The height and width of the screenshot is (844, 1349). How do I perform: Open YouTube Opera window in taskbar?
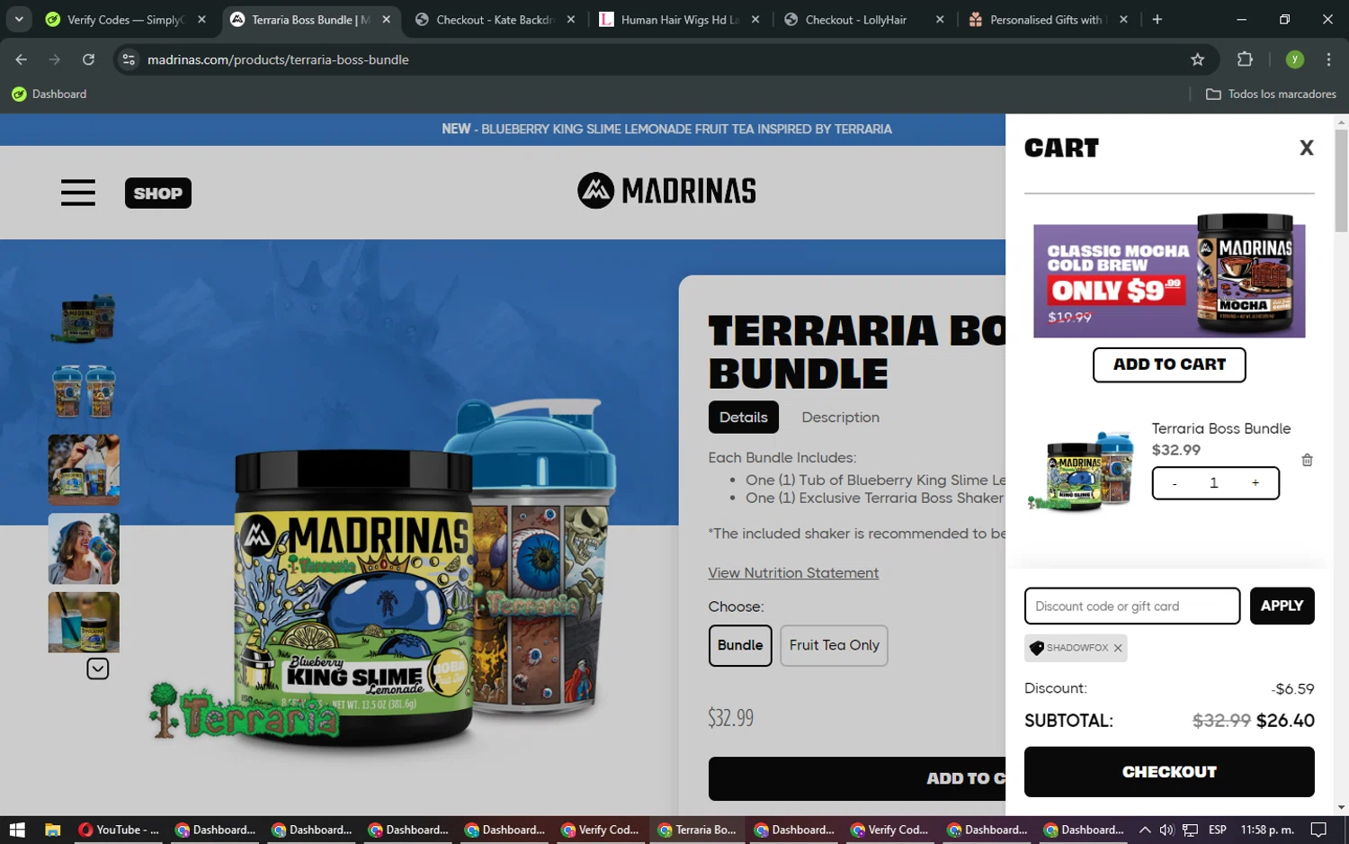tap(119, 830)
